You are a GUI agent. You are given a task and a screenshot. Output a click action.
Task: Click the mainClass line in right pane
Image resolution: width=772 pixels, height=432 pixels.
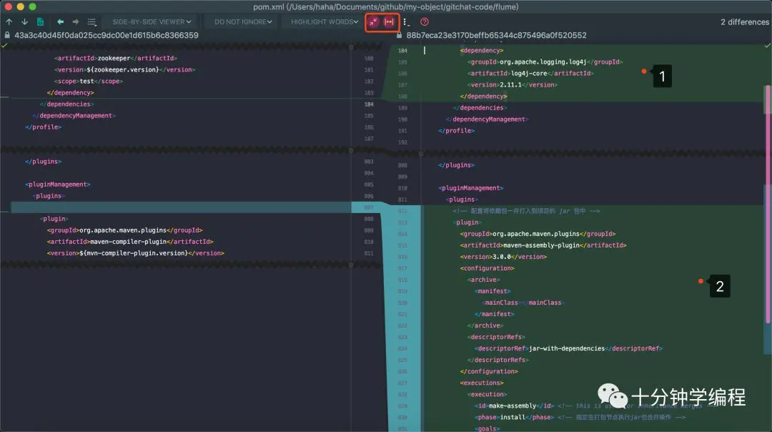point(523,303)
